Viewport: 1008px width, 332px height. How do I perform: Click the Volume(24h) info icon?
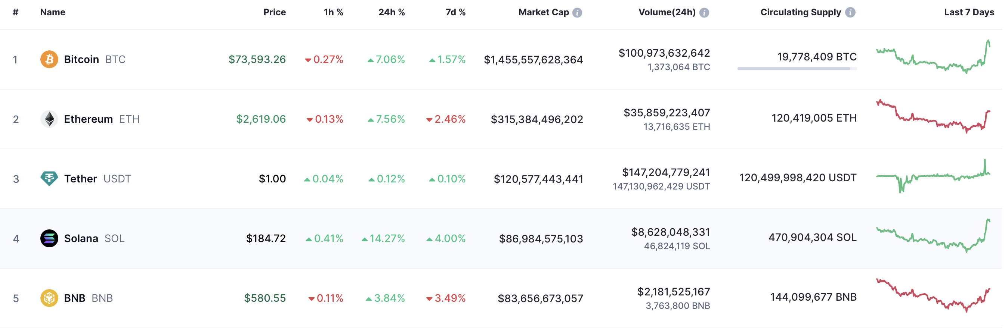click(704, 13)
